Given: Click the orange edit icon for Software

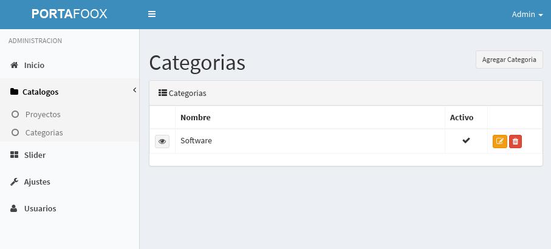Looking at the screenshot, I should pos(500,142).
